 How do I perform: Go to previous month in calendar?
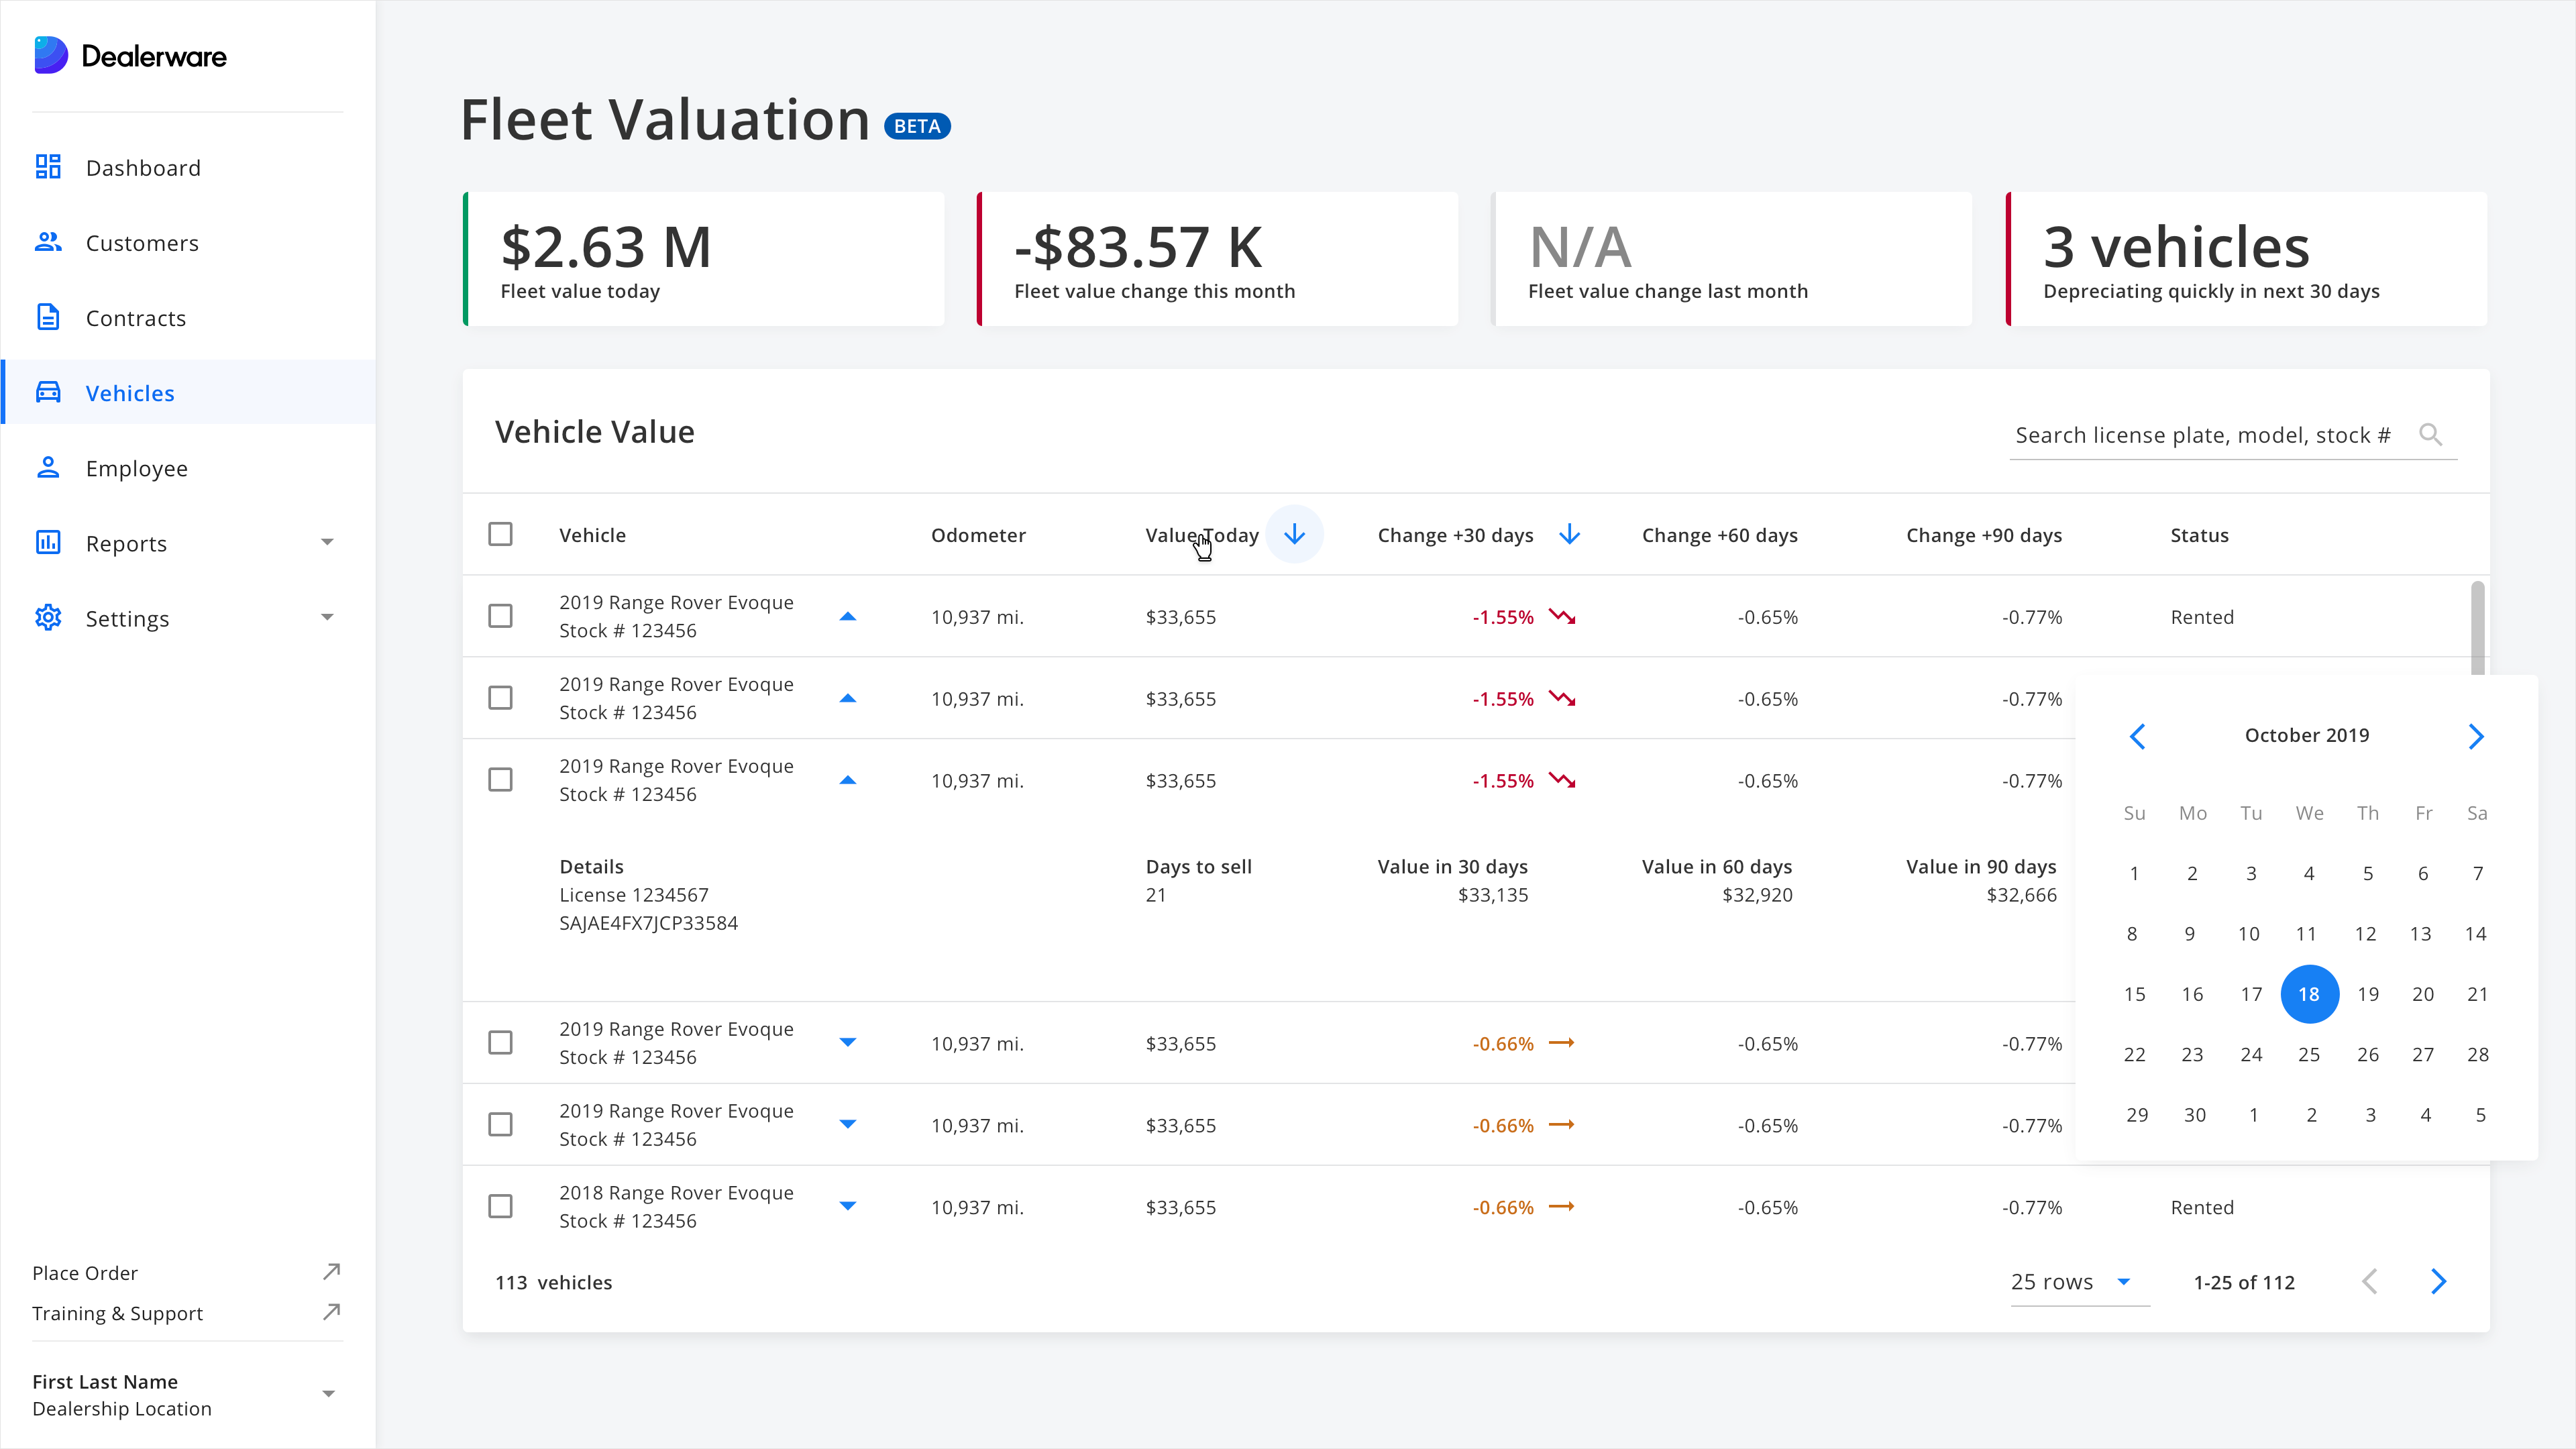point(2137,737)
